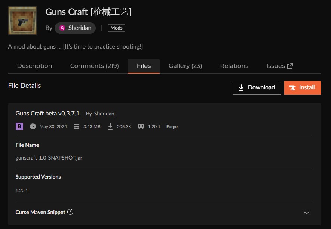This screenshot has height=229, width=331.
Task: Open the Relations tab
Action: pos(234,66)
